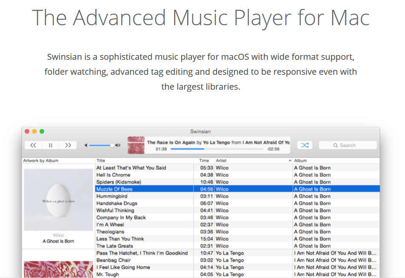The width and height of the screenshot is (405, 278).
Task: Click the 10:46 time cell
Action: tap(207, 182)
